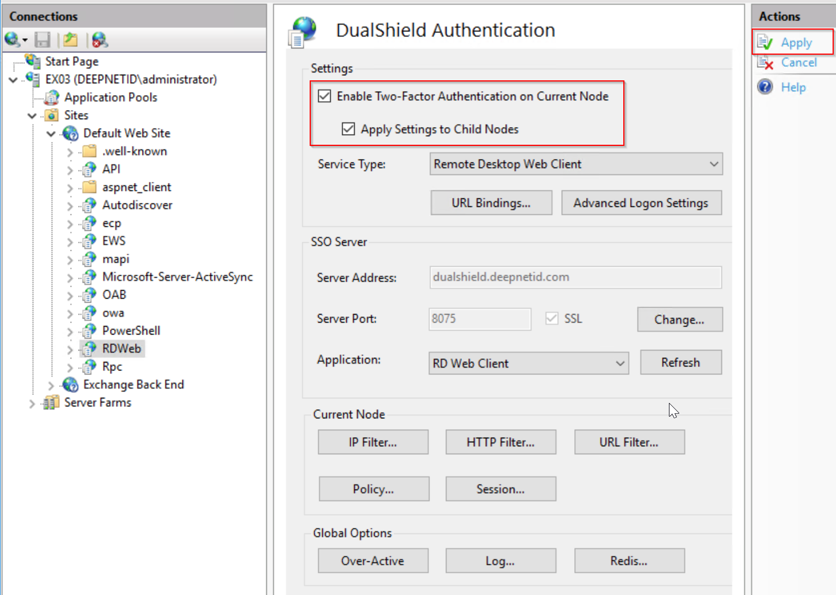Uncheck Enable Two-Factor Authentication on Current Node
The image size is (836, 595).
click(324, 96)
